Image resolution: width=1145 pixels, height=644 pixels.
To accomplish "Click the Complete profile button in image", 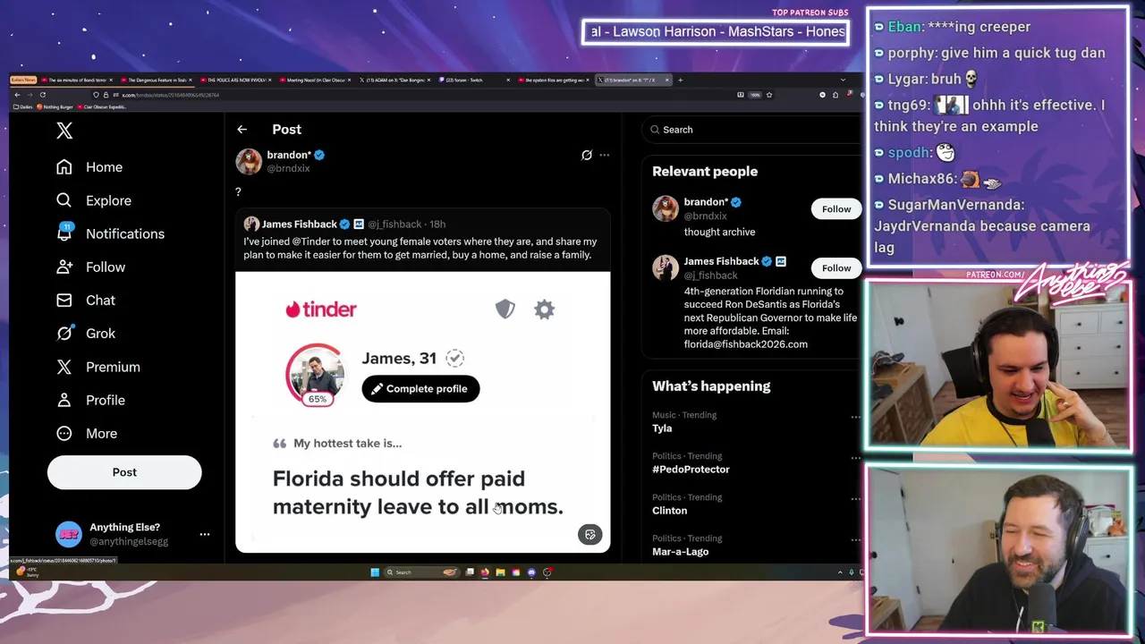I will click(420, 388).
